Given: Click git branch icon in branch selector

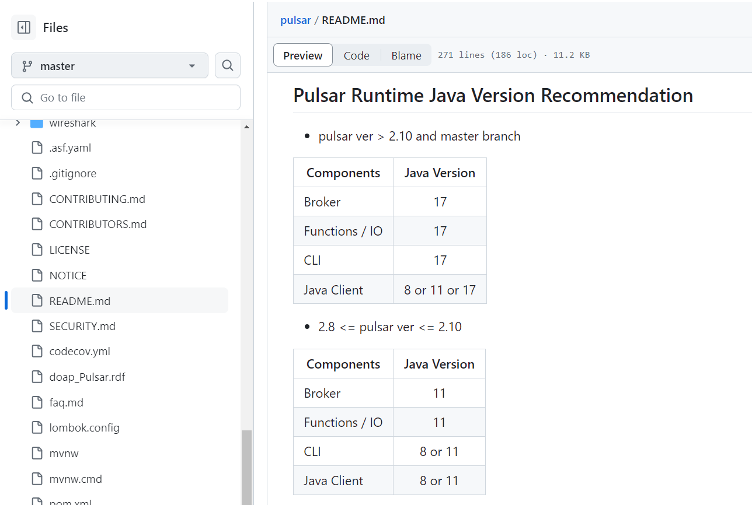Looking at the screenshot, I should tap(27, 66).
